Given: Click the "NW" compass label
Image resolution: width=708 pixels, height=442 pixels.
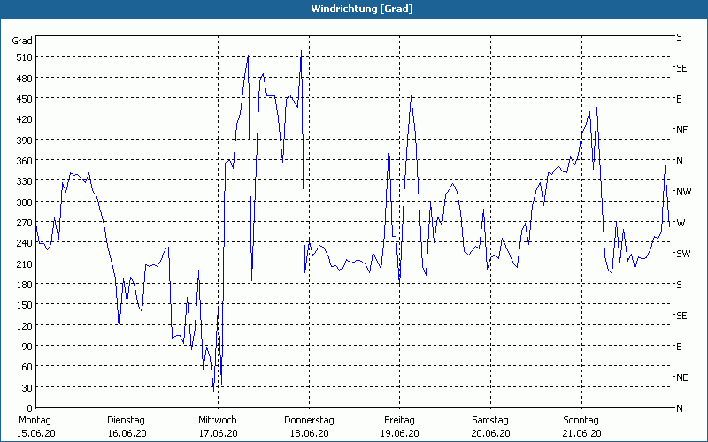Looking at the screenshot, I should [x=683, y=192].
